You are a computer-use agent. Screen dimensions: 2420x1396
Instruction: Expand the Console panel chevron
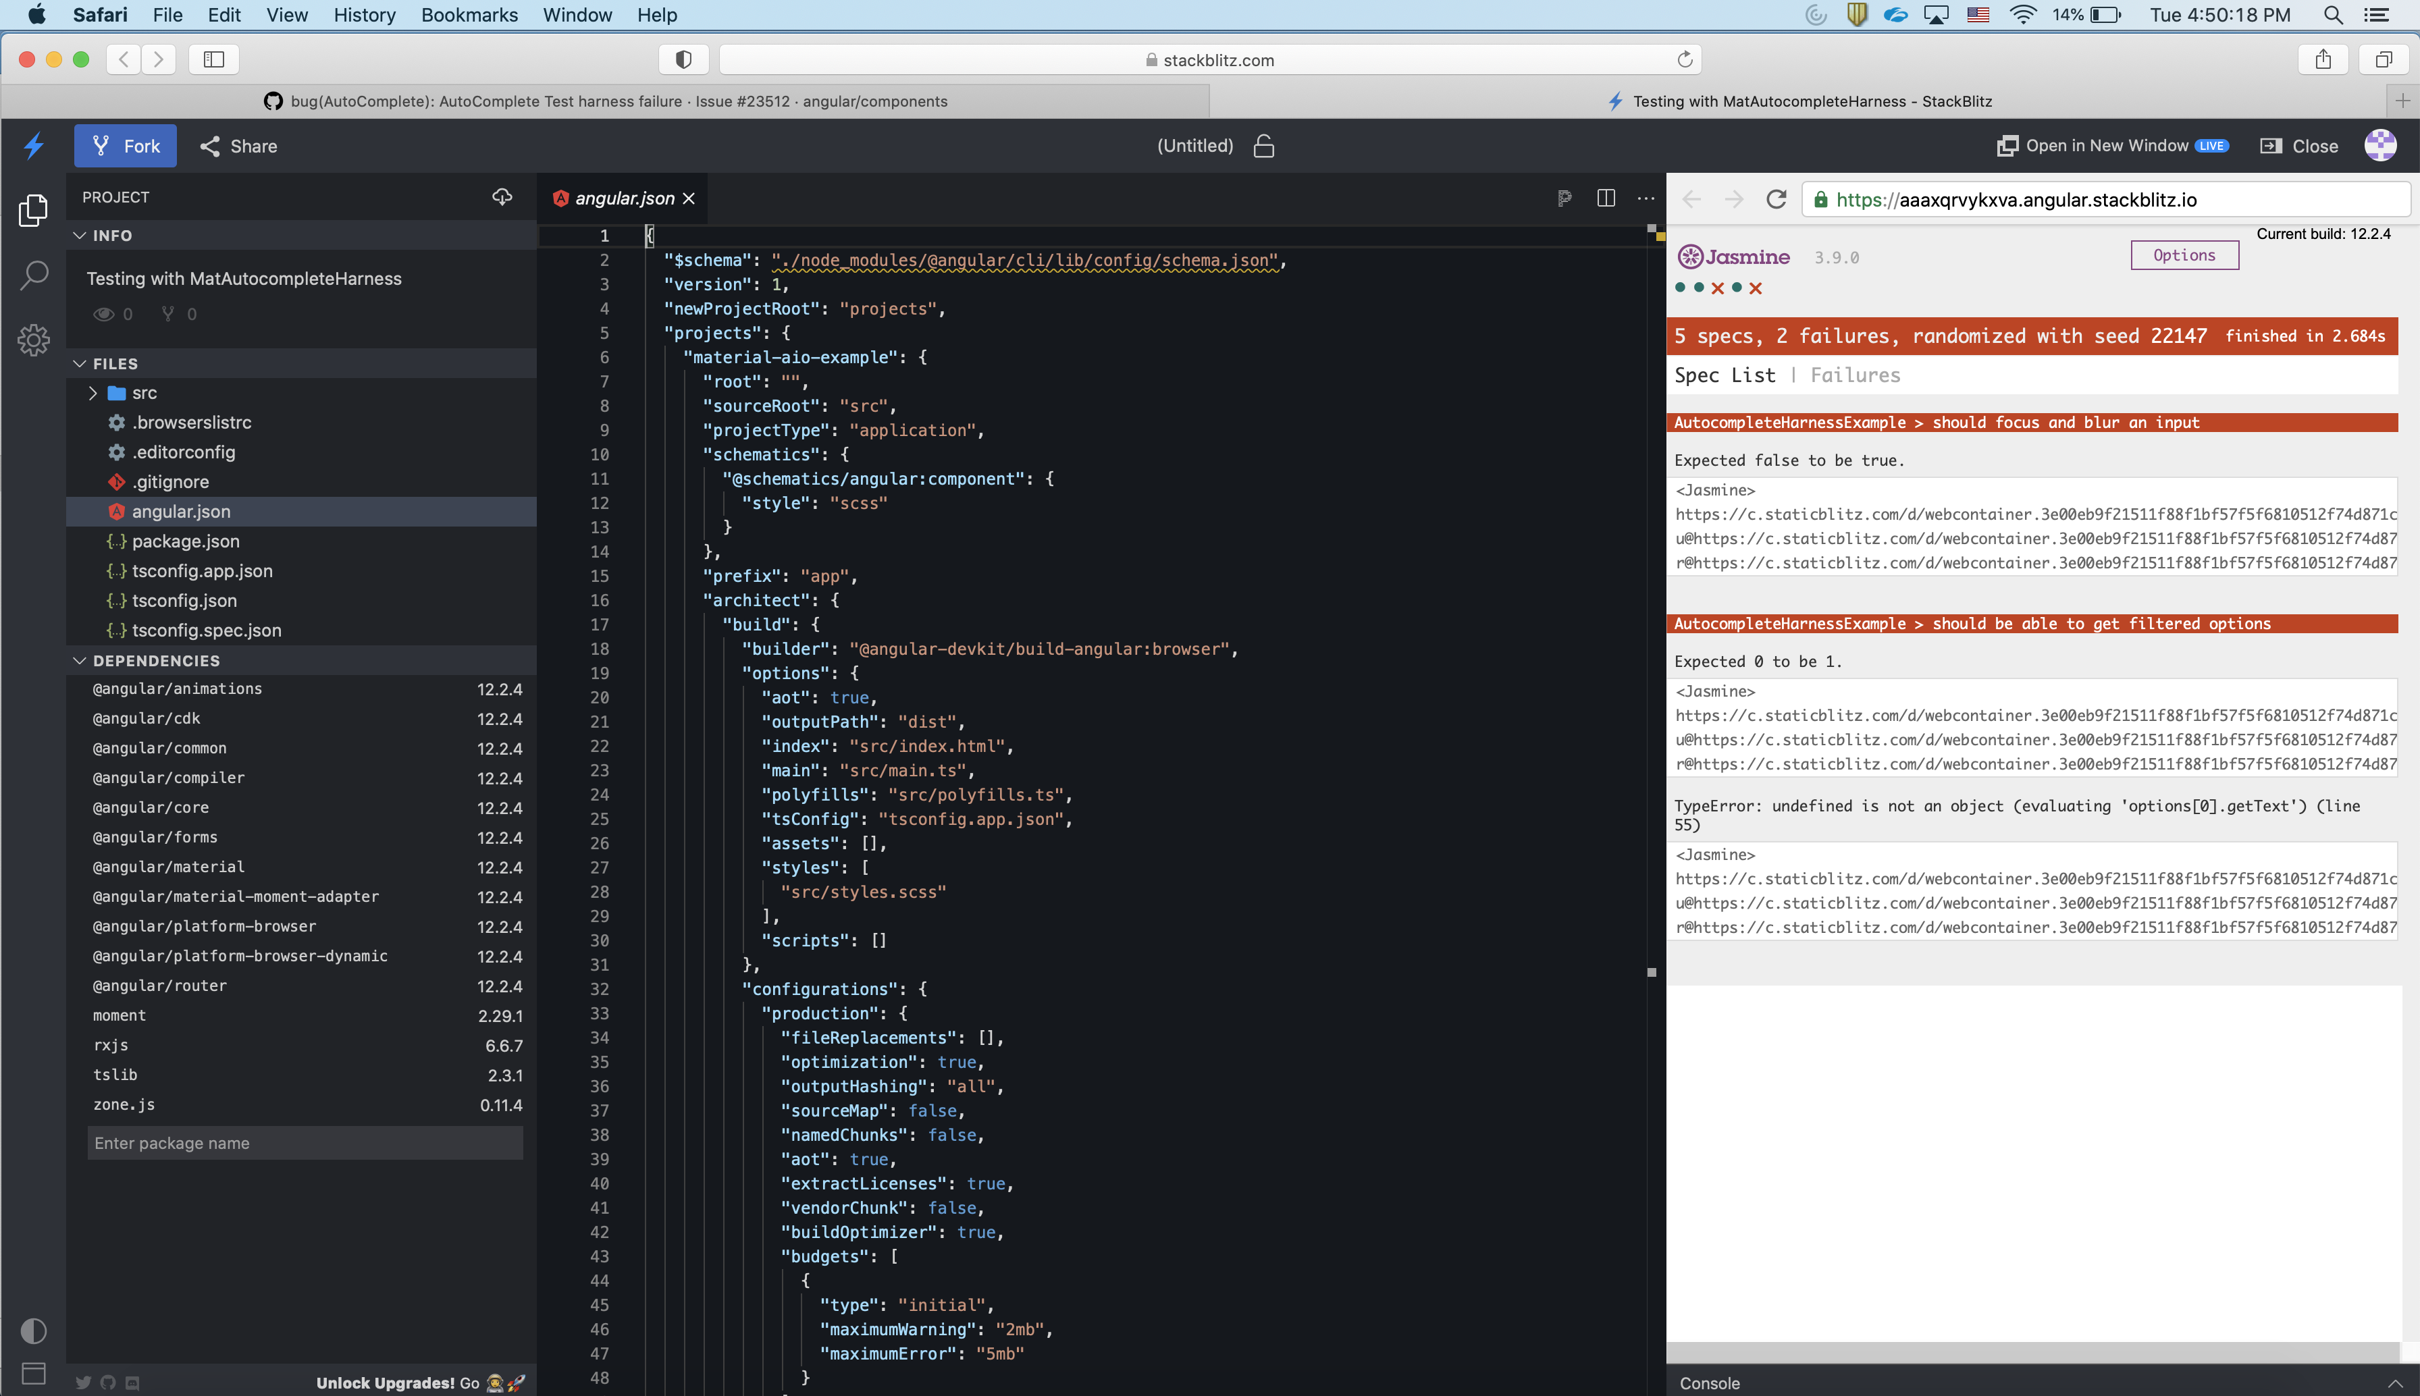pos(2394,1382)
